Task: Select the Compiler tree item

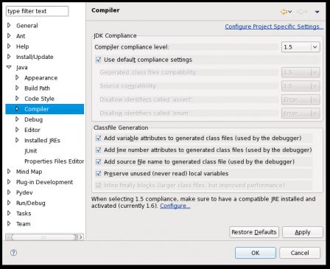Action: pyautogui.click(x=37, y=109)
